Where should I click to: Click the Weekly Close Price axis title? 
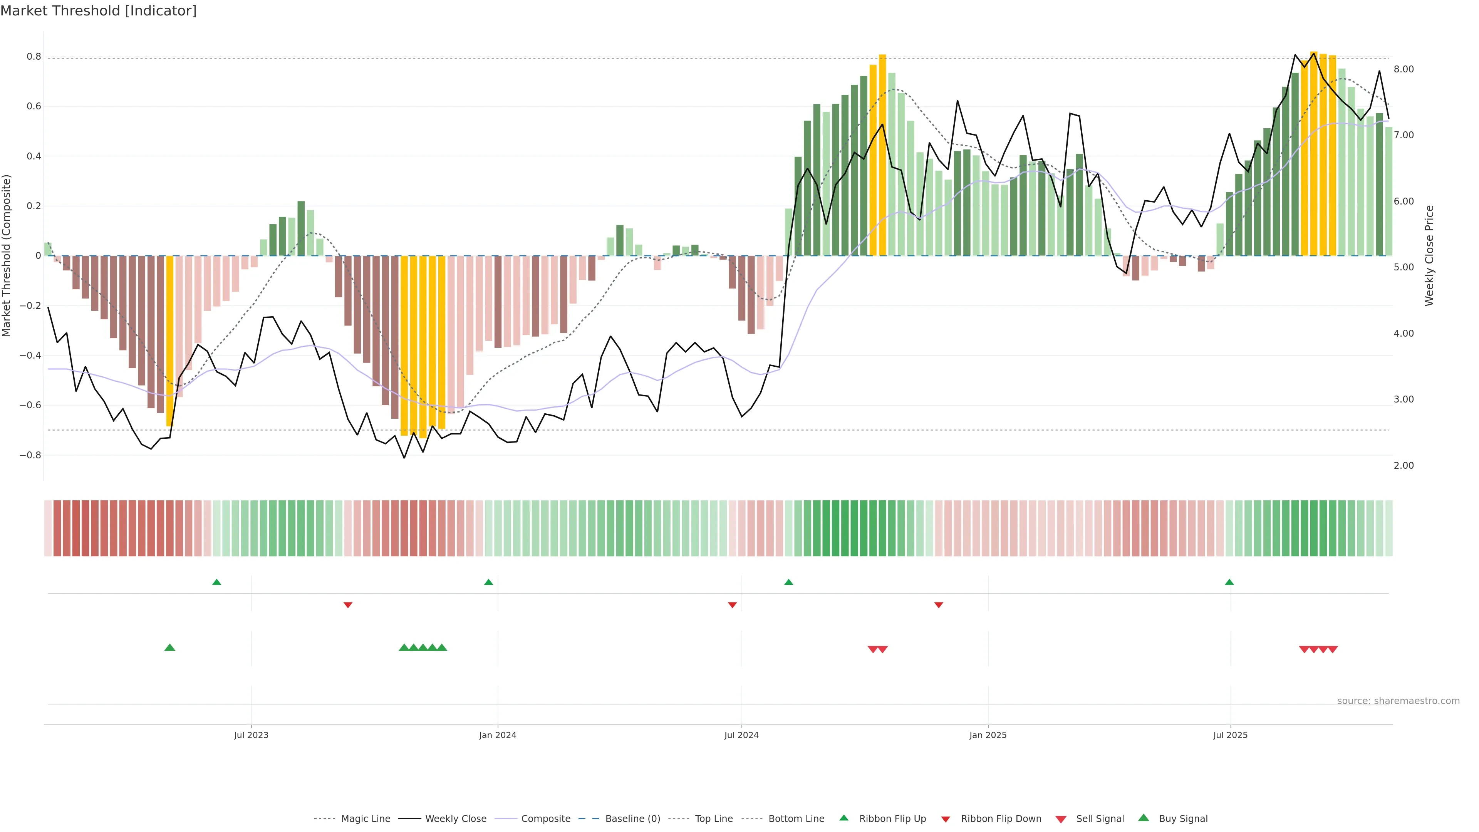pyautogui.click(x=1429, y=255)
